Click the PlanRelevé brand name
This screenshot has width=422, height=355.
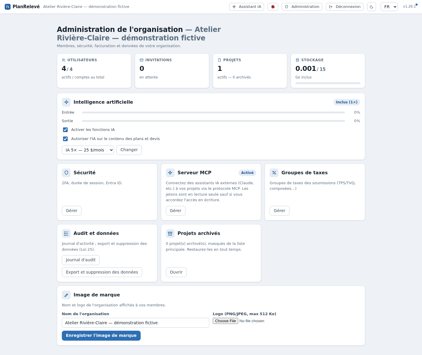(x=26, y=7)
